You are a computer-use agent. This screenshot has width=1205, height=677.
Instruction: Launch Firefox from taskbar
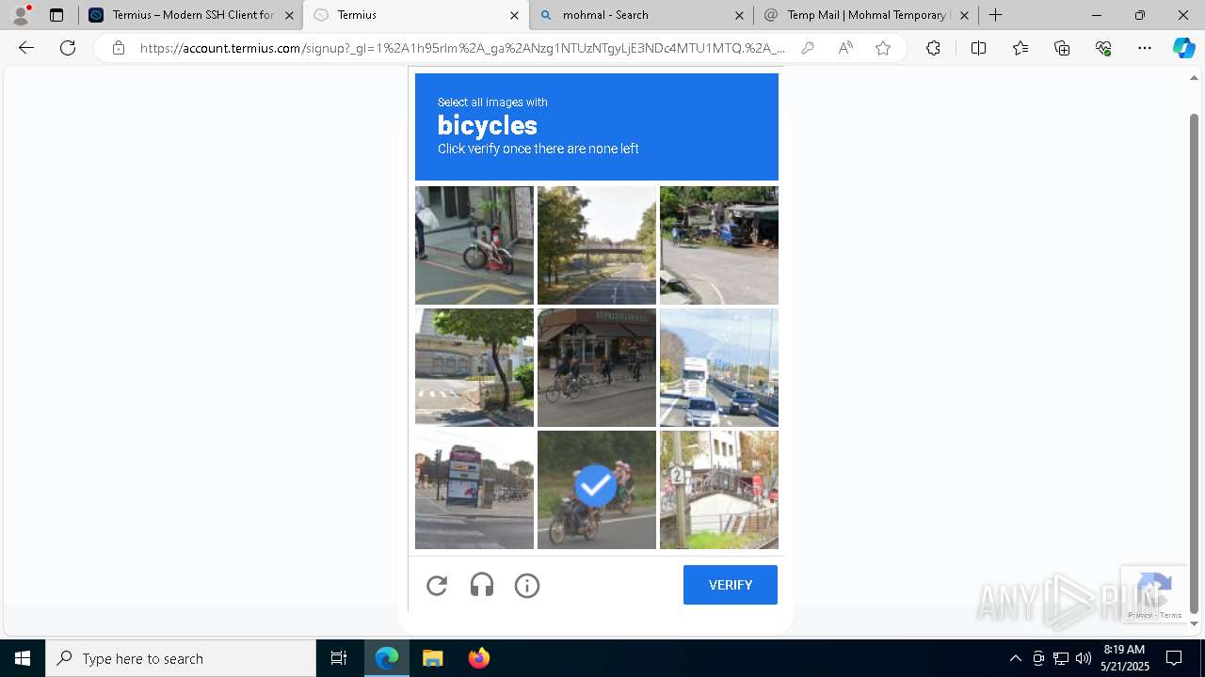coord(479,658)
